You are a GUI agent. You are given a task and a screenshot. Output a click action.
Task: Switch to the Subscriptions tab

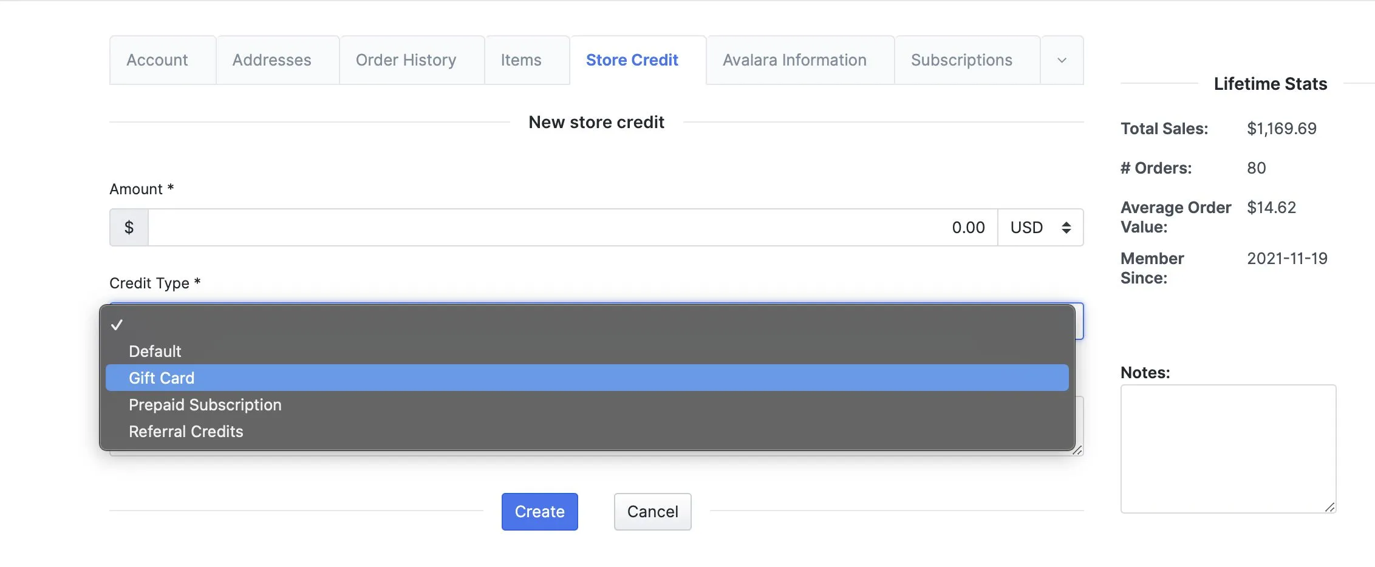[x=967, y=60]
